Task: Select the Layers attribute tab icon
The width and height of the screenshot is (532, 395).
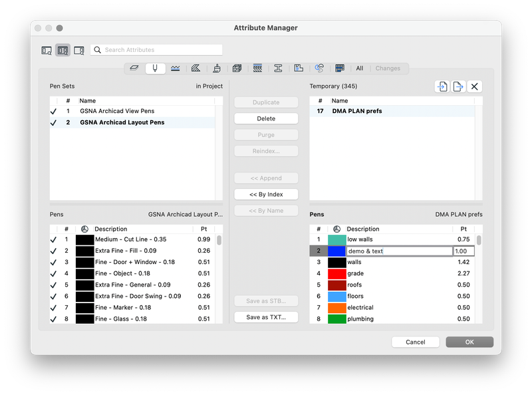Action: coord(134,68)
